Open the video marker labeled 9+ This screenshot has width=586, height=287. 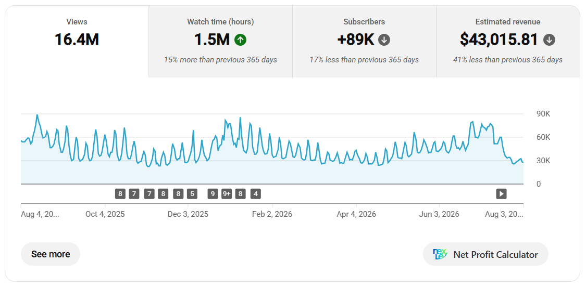227,194
